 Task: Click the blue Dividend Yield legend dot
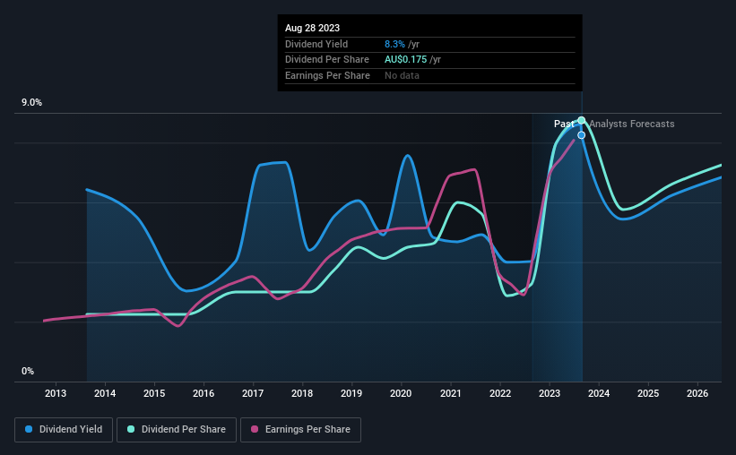(x=29, y=429)
